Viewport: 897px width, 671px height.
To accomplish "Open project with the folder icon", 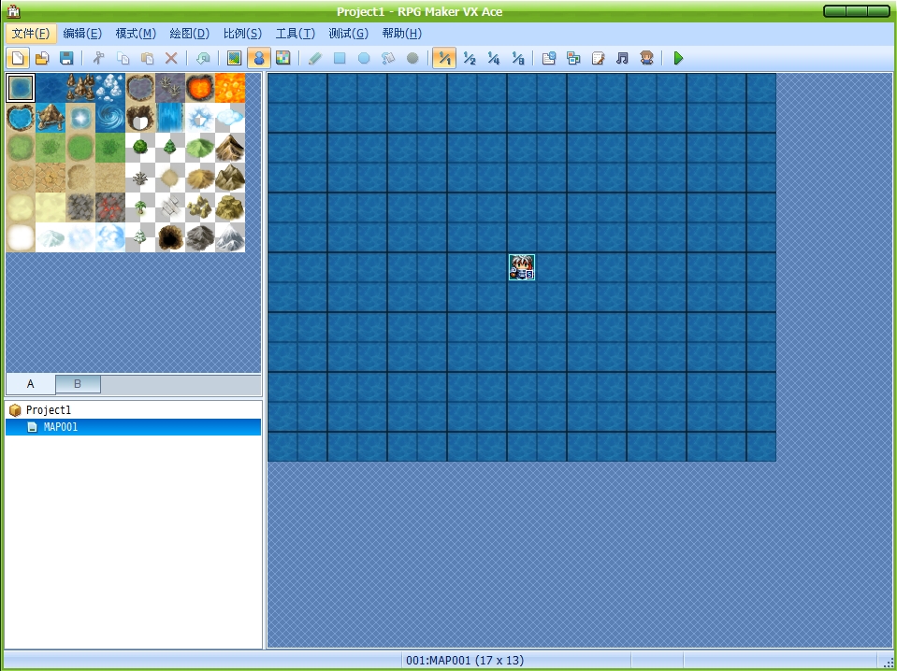I will pos(42,58).
